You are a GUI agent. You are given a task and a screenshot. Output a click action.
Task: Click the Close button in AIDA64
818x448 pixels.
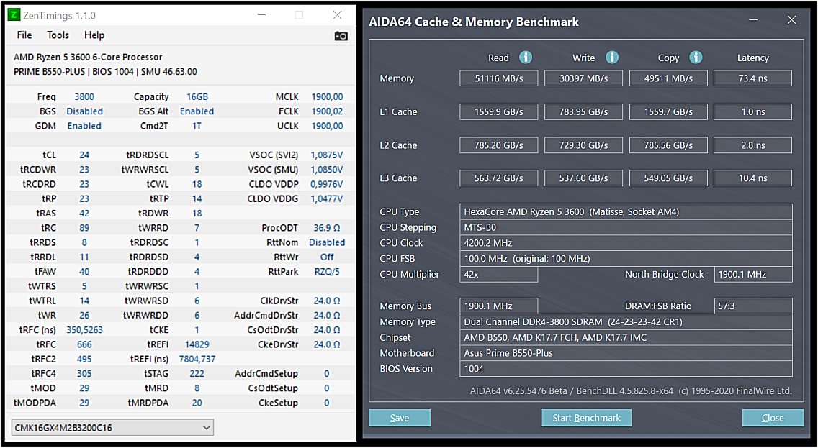pos(773,418)
